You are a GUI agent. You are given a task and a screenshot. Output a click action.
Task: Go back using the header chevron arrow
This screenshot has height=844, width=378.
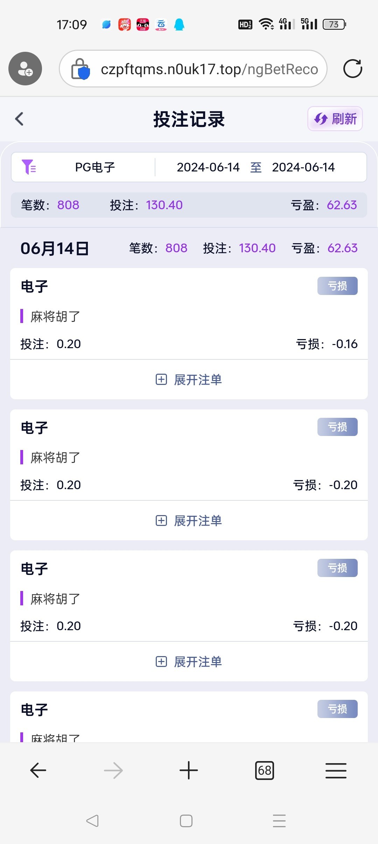click(20, 119)
